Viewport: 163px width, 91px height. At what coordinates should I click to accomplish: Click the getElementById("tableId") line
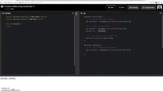[108, 50]
